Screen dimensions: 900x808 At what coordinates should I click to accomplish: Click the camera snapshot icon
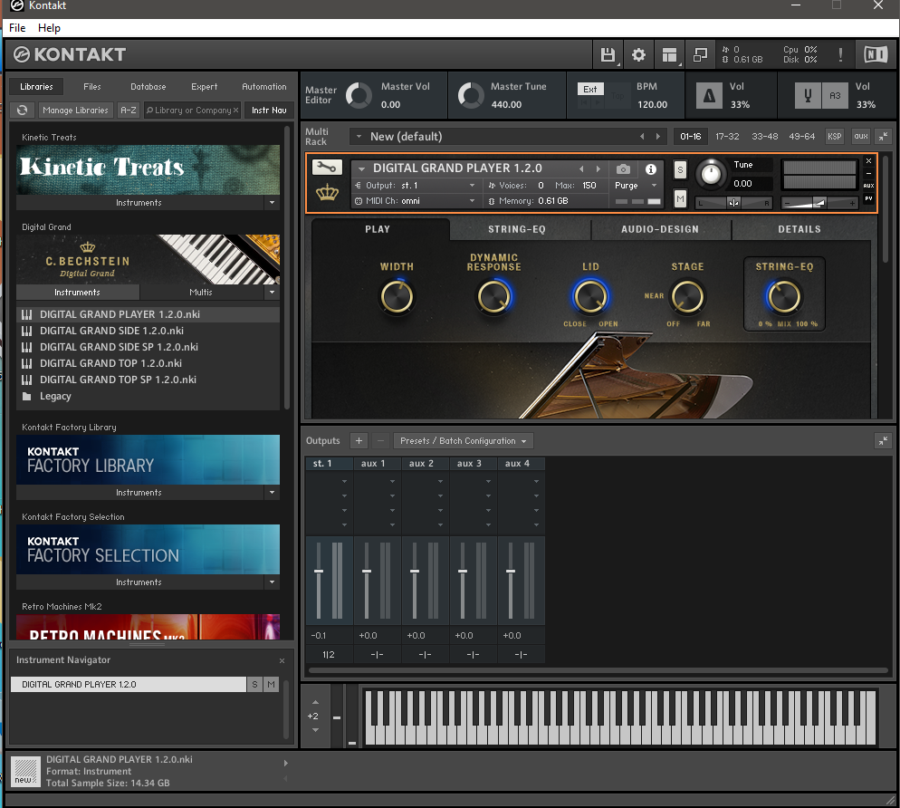coord(623,169)
